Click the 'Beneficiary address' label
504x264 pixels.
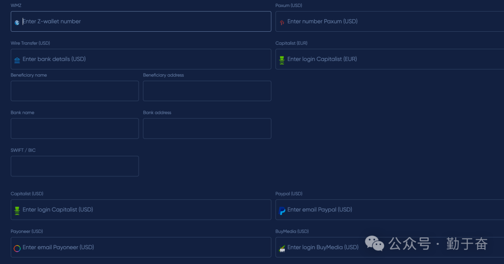coord(163,75)
